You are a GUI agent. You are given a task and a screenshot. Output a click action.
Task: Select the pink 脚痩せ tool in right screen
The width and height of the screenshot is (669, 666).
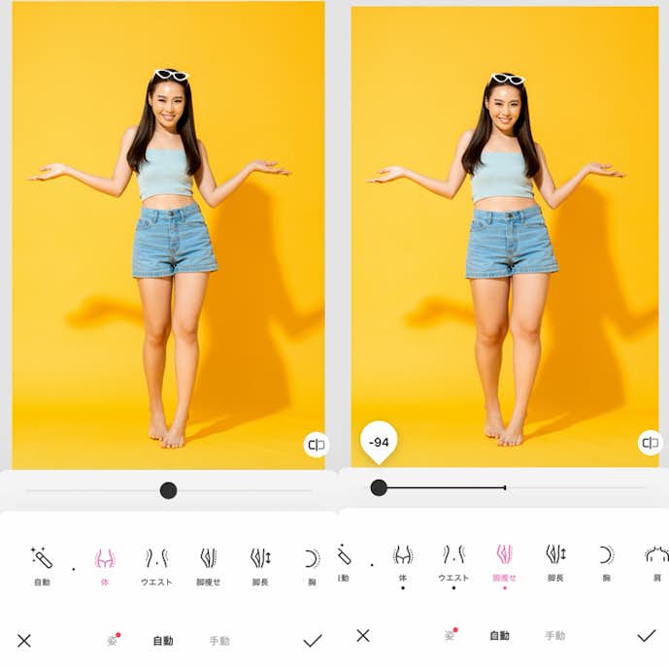click(x=505, y=562)
